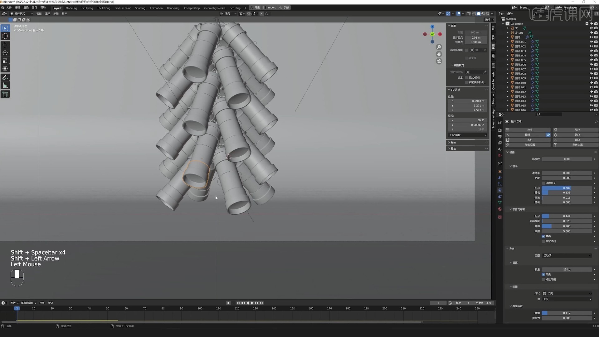The image size is (599, 337).
Task: Open the Render properties tab
Action: [x=500, y=130]
